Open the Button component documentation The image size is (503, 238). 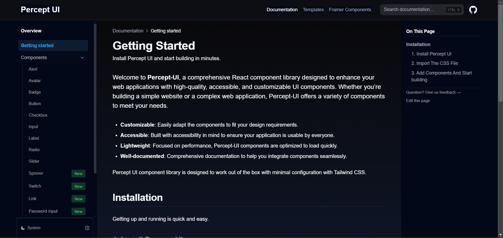(x=35, y=104)
